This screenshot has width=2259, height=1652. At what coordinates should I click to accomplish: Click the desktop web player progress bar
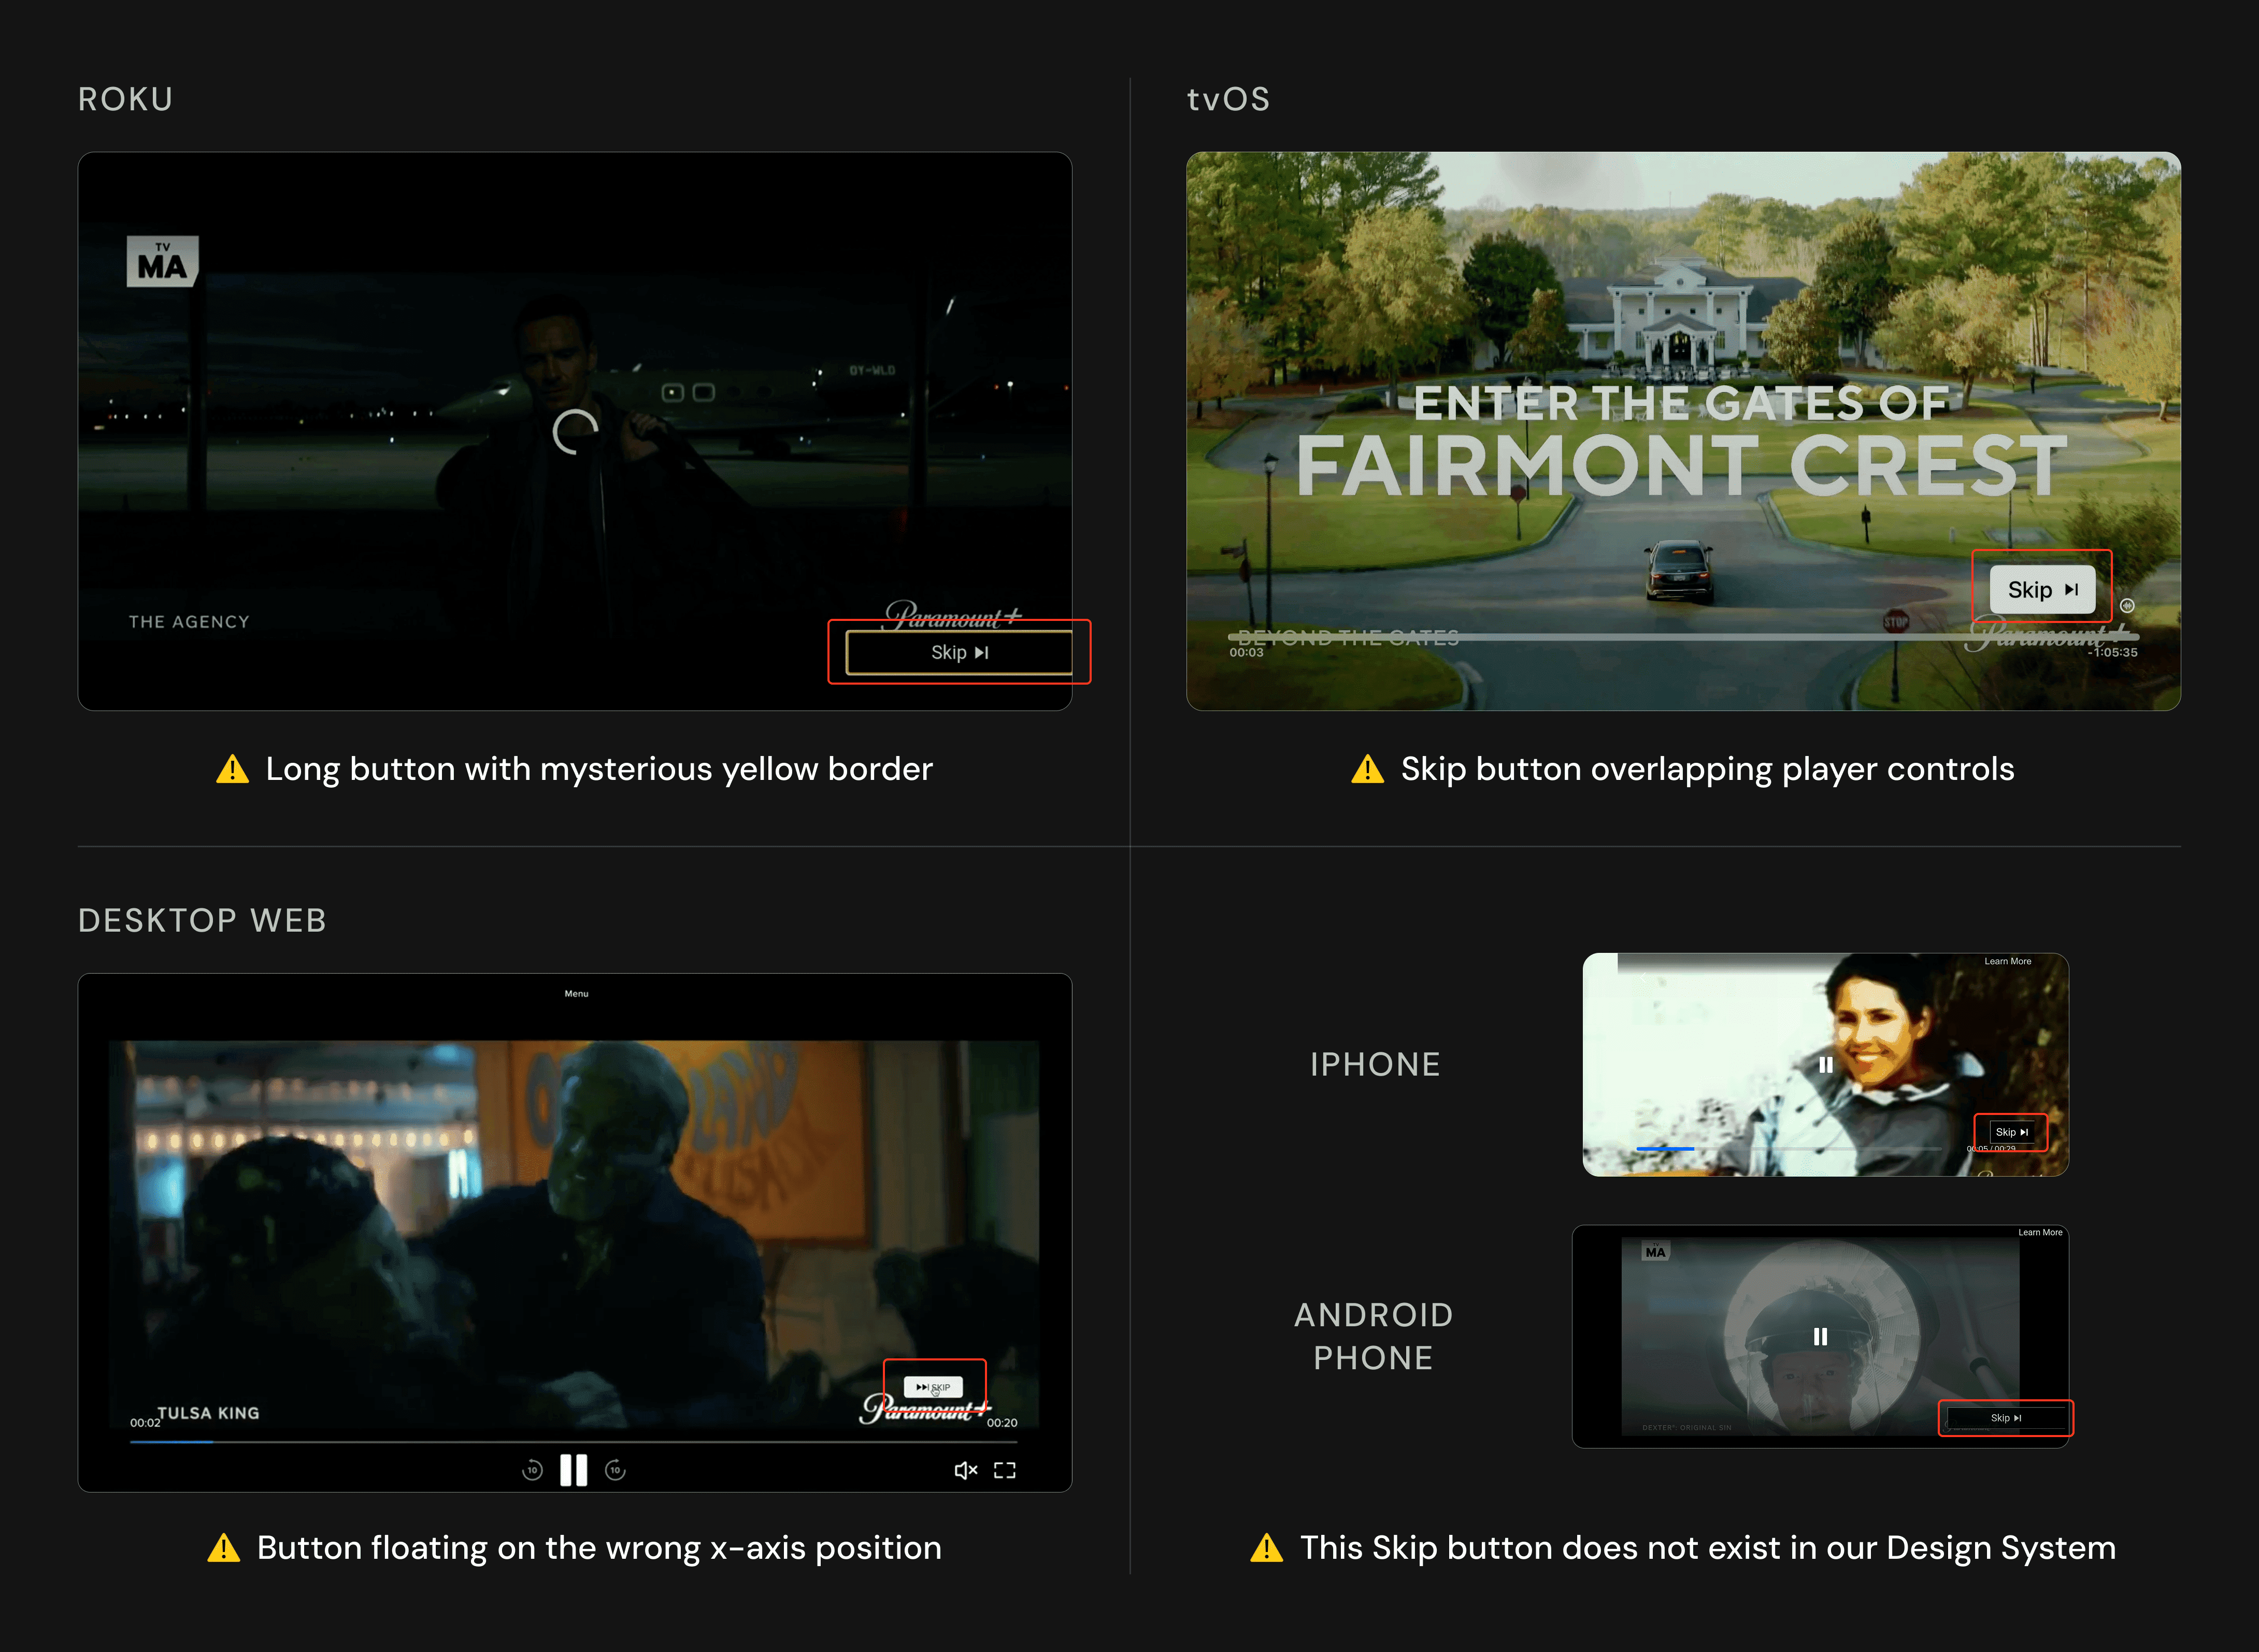[573, 1442]
